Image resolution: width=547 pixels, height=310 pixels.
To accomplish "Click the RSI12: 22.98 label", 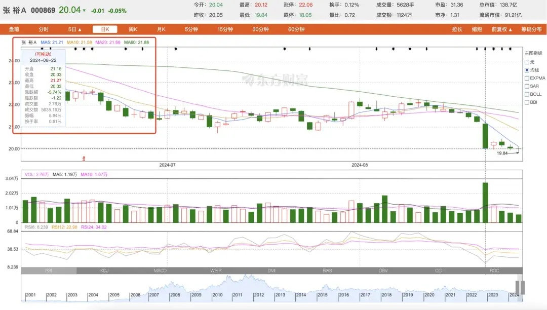I will 64,227.
